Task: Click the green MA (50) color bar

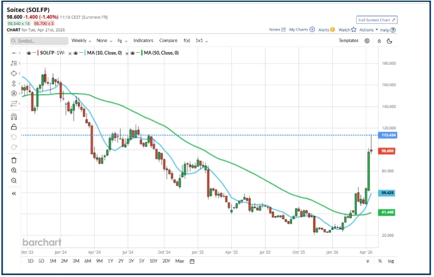Action: coord(142,53)
